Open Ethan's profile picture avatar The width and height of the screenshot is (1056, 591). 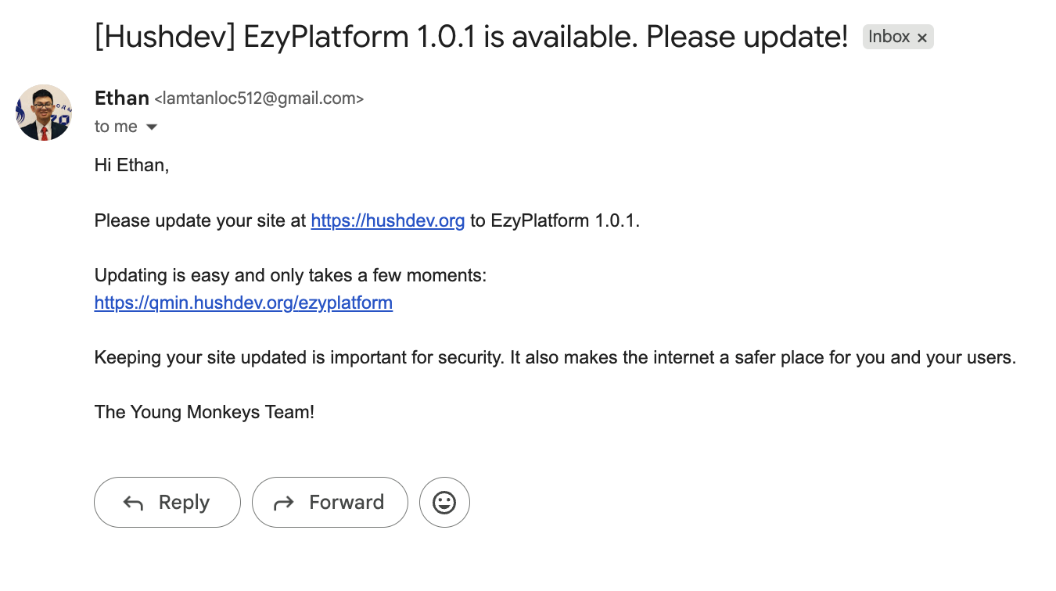44,113
